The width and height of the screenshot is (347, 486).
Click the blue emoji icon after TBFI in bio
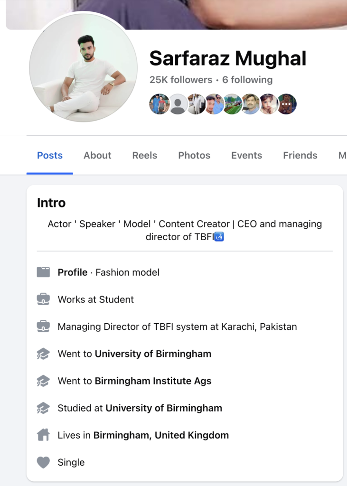pos(219,236)
